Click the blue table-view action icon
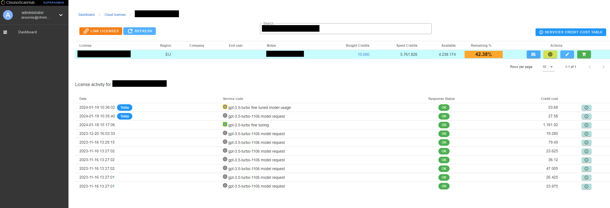Viewport: 610px width, 208px height. 533,54
